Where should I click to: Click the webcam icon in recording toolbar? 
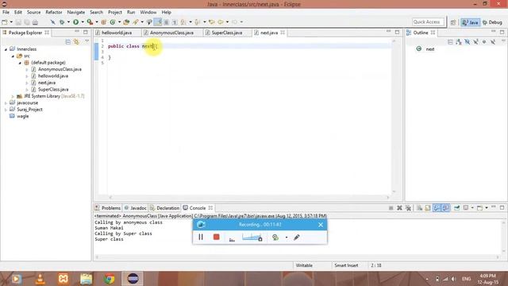point(275,238)
